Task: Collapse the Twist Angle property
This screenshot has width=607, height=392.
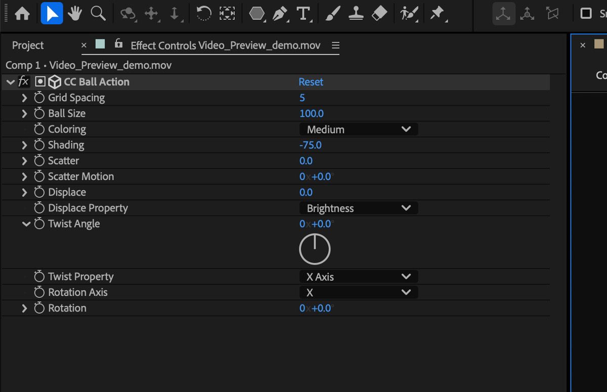Action: (26, 224)
